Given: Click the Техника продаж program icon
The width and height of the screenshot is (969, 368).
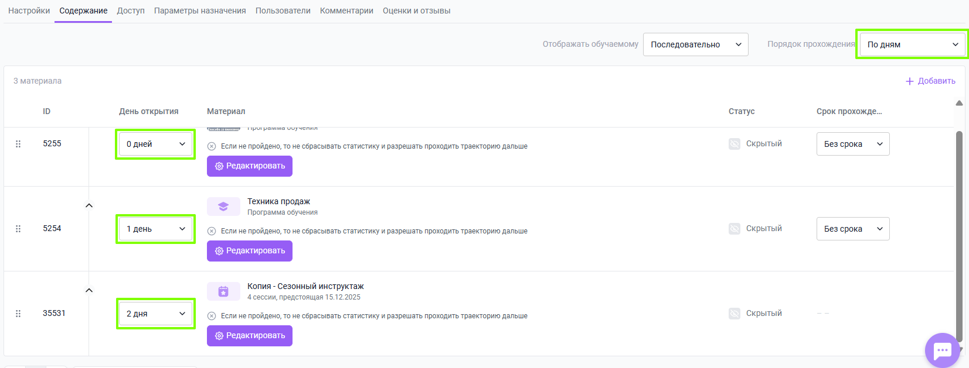Looking at the screenshot, I should [223, 207].
